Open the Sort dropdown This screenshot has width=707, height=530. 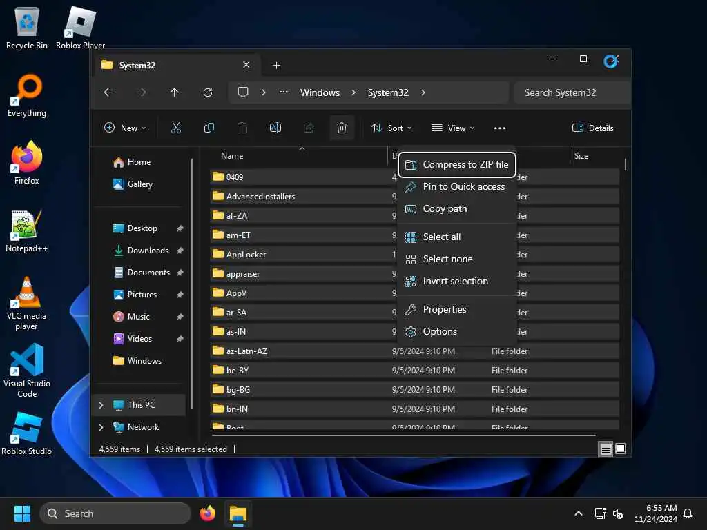point(391,128)
